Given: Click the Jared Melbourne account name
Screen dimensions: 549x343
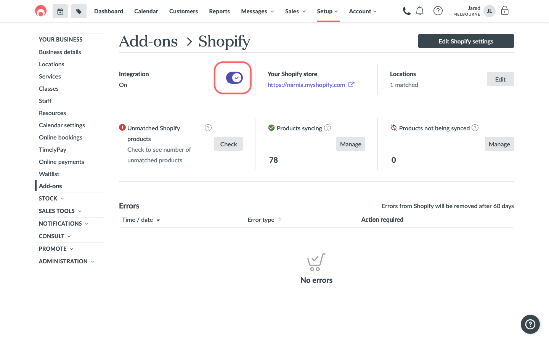Looking at the screenshot, I should (x=467, y=11).
